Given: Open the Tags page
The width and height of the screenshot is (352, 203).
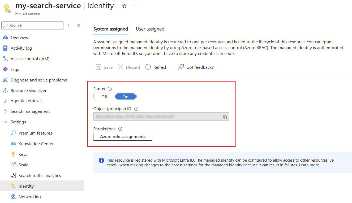Looking at the screenshot, I should tap(15, 69).
